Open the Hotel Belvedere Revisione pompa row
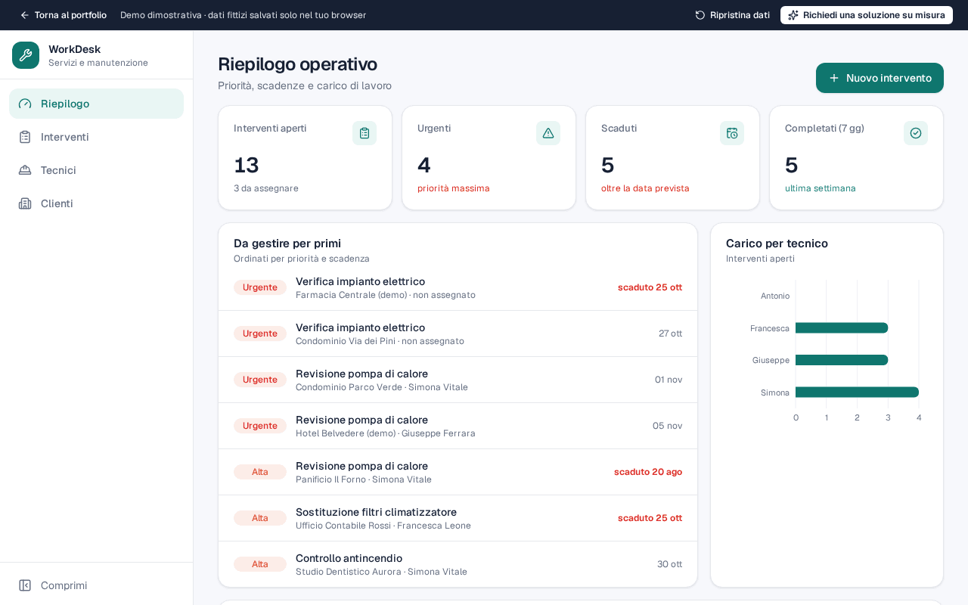The width and height of the screenshot is (968, 605). (x=458, y=426)
